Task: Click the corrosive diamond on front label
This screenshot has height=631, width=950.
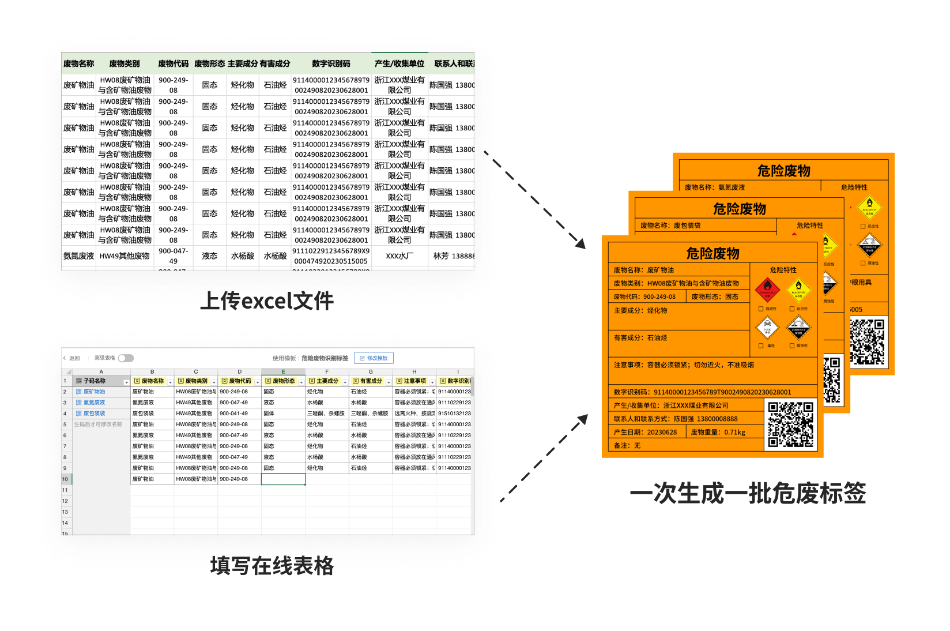Action: (798, 327)
